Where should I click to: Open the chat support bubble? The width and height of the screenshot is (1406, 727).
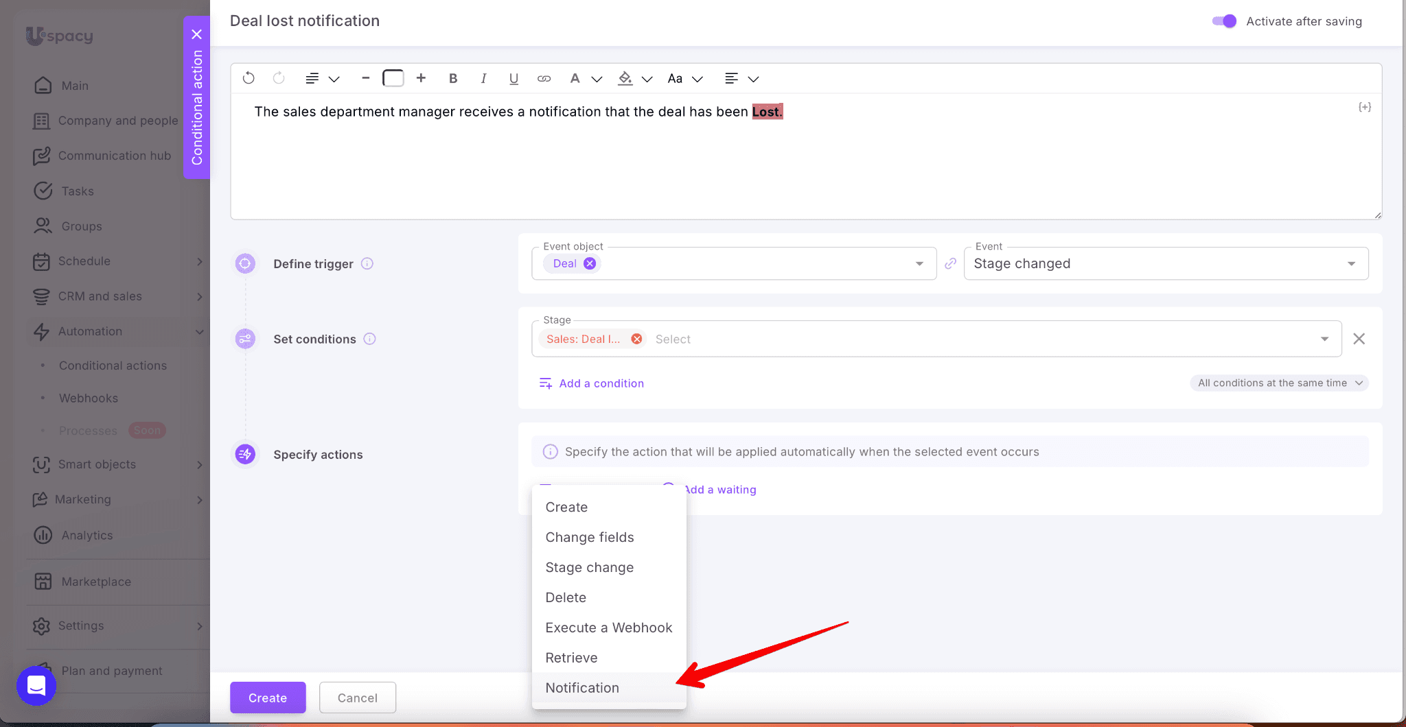coord(36,685)
